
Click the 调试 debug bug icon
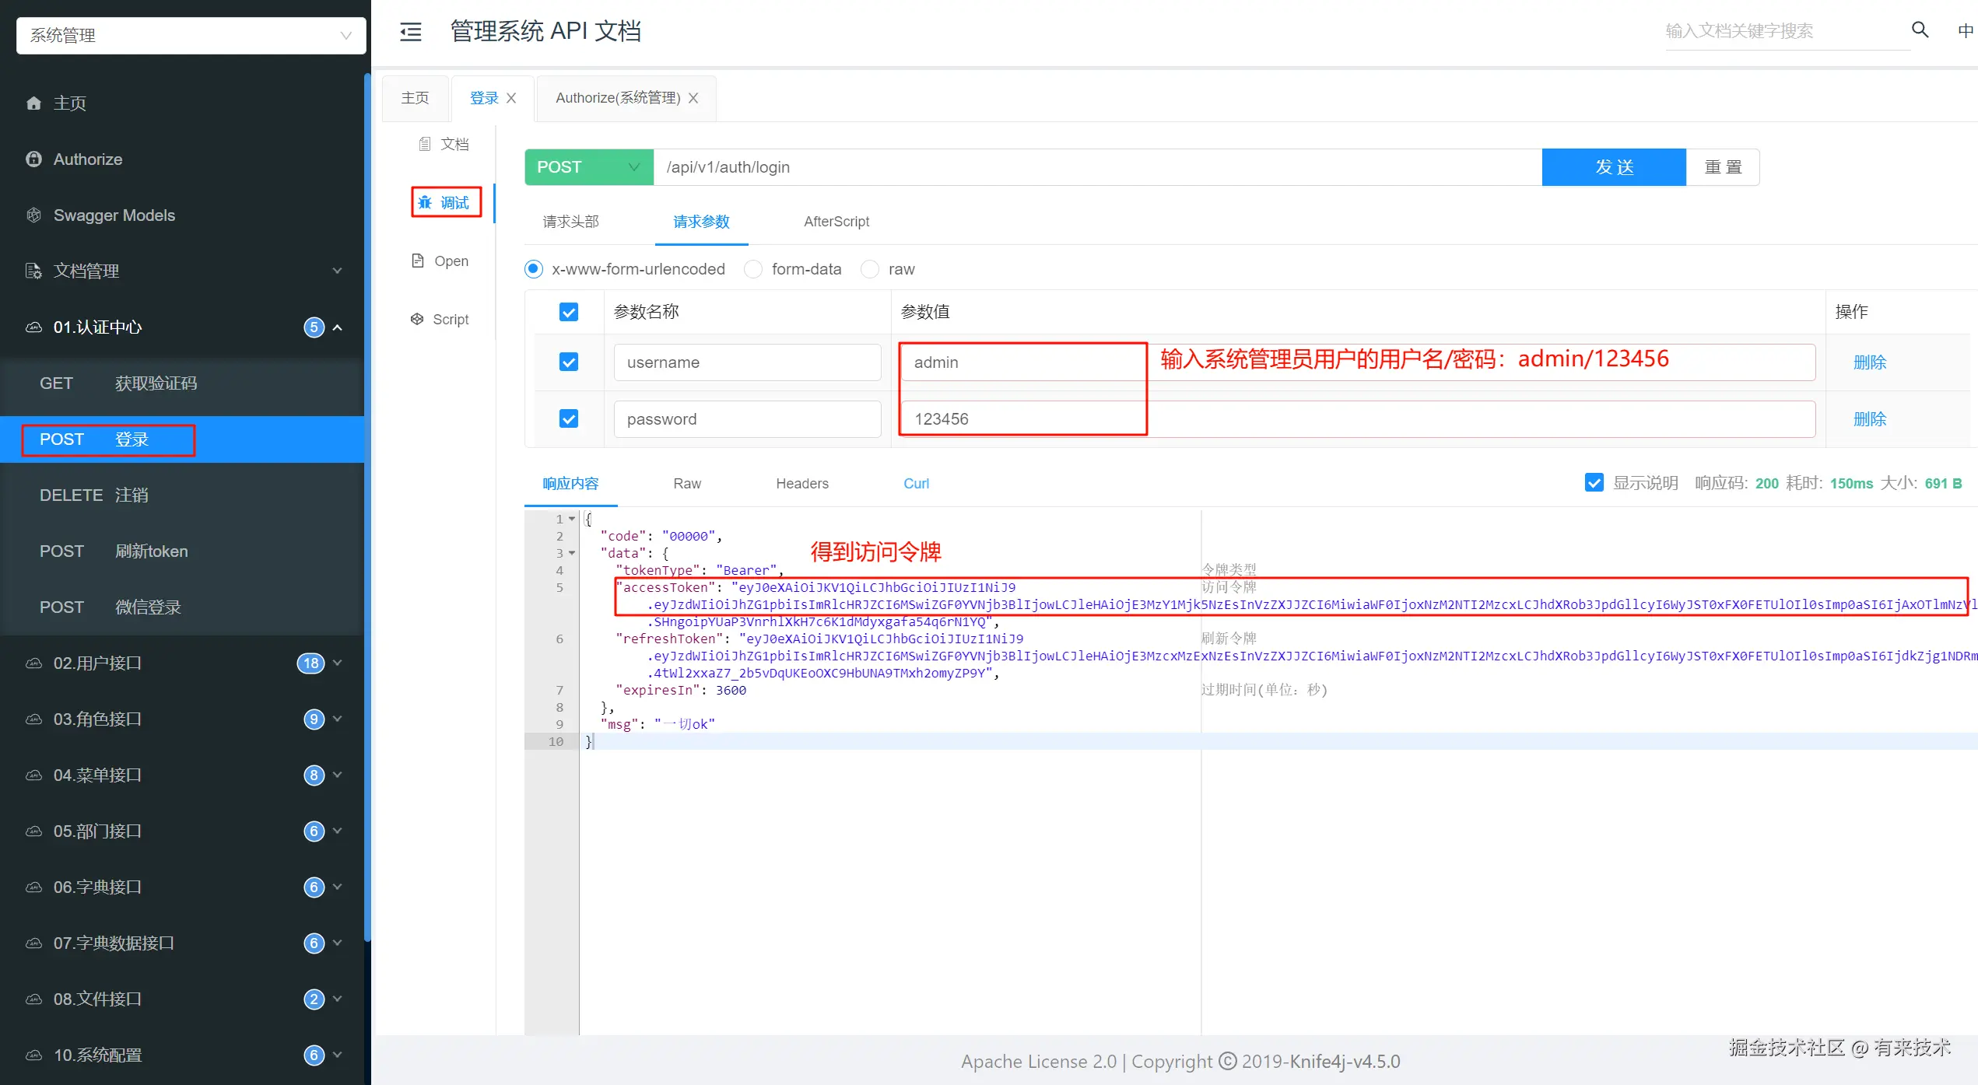[425, 203]
